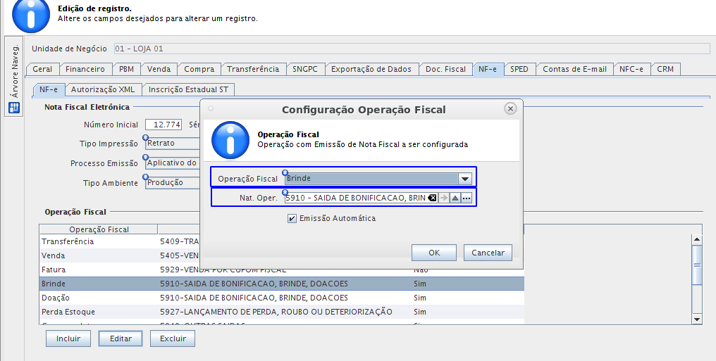Open the SNGPC tab
716x361 pixels.
(x=305, y=69)
